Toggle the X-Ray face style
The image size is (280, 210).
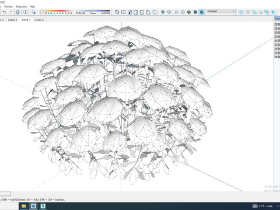pyautogui.click(x=163, y=12)
